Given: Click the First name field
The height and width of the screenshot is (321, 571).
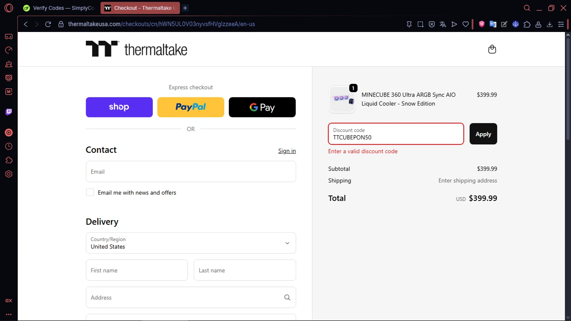Looking at the screenshot, I should (137, 270).
